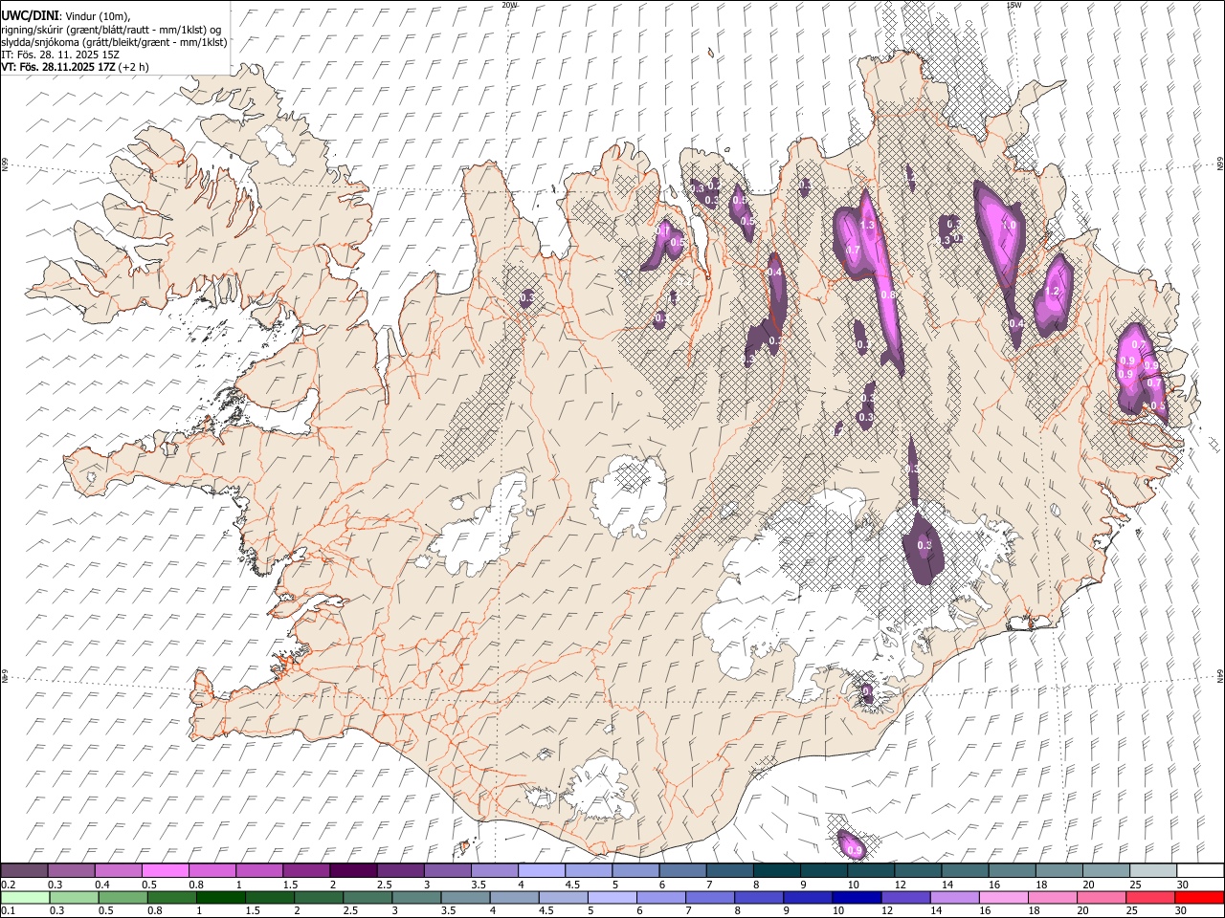Select the bright pink 0.5–0.8 snow scale swatch
This screenshot has width=1225, height=918.
click(166, 871)
